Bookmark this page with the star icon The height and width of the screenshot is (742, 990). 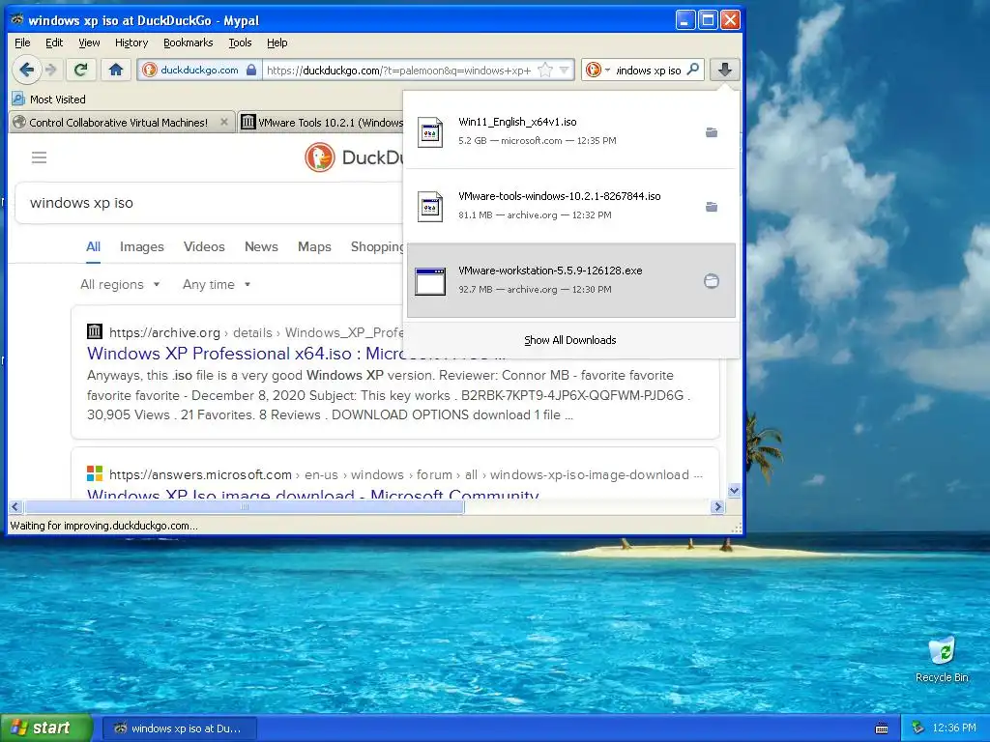(545, 70)
